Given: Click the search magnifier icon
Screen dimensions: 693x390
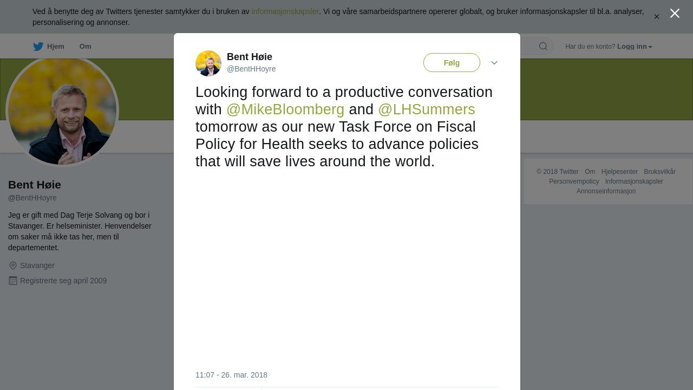Looking at the screenshot, I should 543,47.
